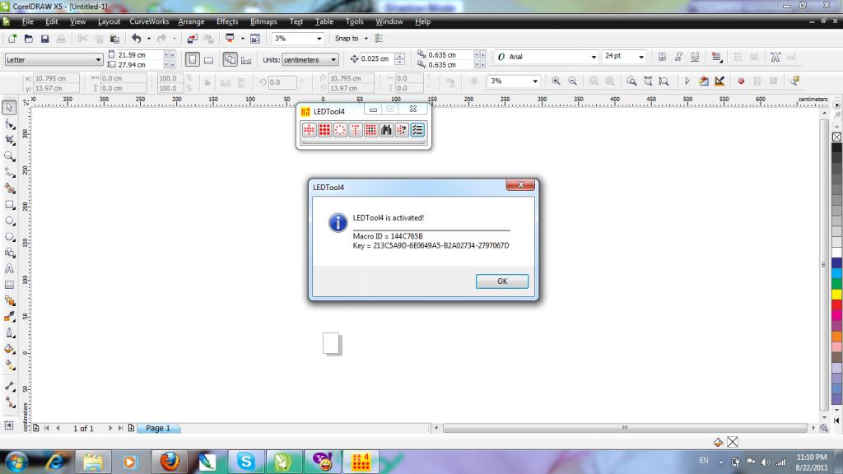Expand the undo history arrow

pyautogui.click(x=149, y=39)
